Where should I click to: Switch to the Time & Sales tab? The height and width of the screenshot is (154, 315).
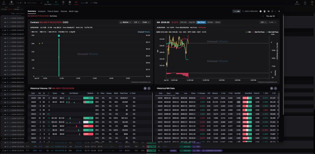pyautogui.click(x=53, y=11)
